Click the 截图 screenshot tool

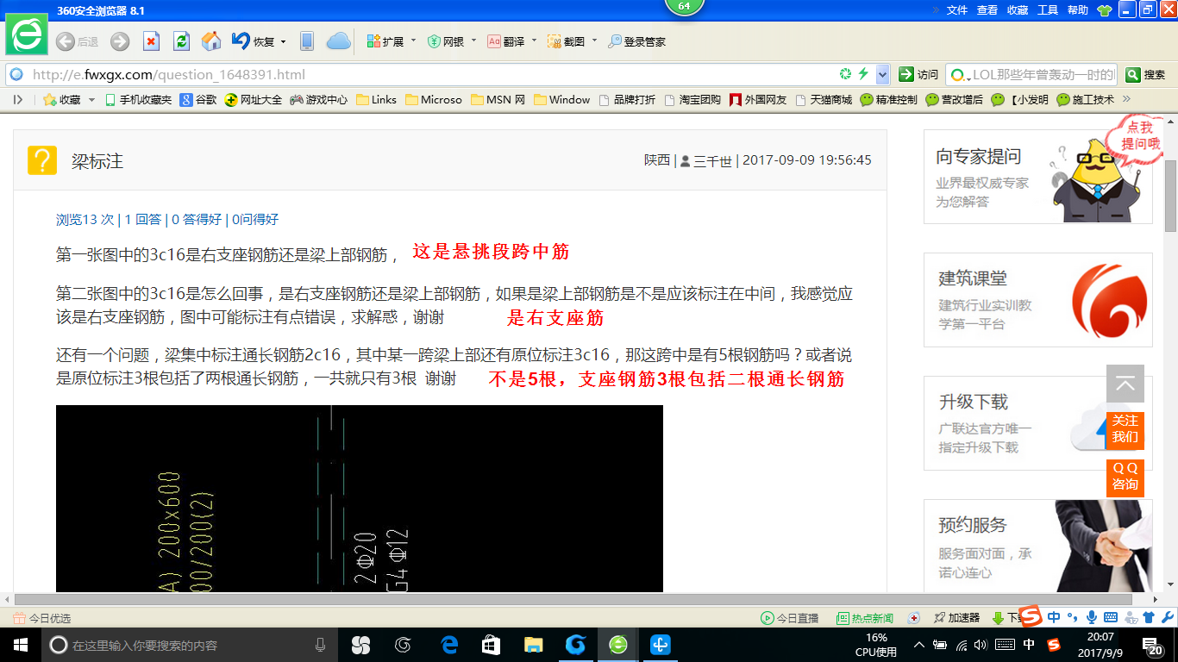click(x=567, y=41)
